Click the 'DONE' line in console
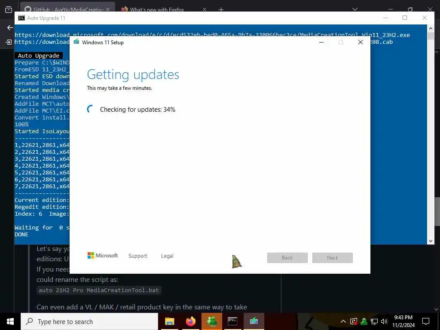 coord(21,234)
